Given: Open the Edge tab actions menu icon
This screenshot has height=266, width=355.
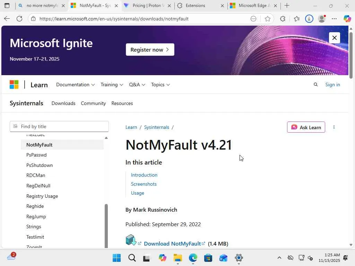Looking at the screenshot, I should click(x=7, y=6).
